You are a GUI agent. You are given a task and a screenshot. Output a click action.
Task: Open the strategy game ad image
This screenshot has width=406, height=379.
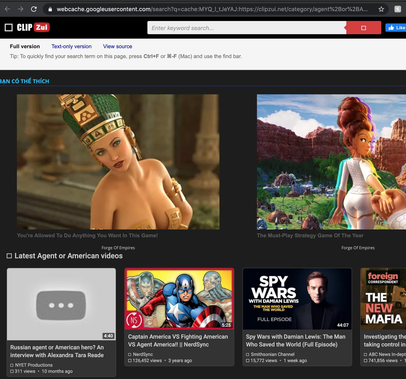coord(331,162)
